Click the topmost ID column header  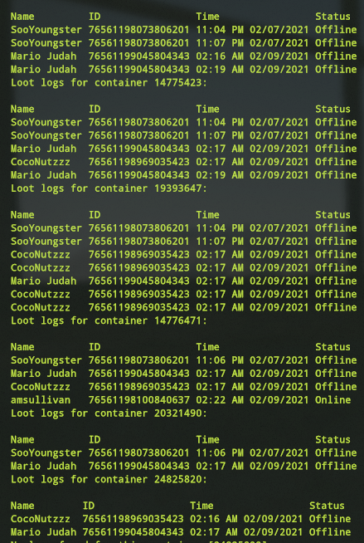tap(95, 17)
